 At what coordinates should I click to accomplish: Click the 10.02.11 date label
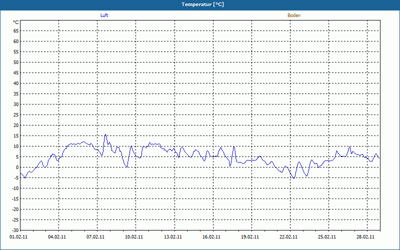coord(134,236)
